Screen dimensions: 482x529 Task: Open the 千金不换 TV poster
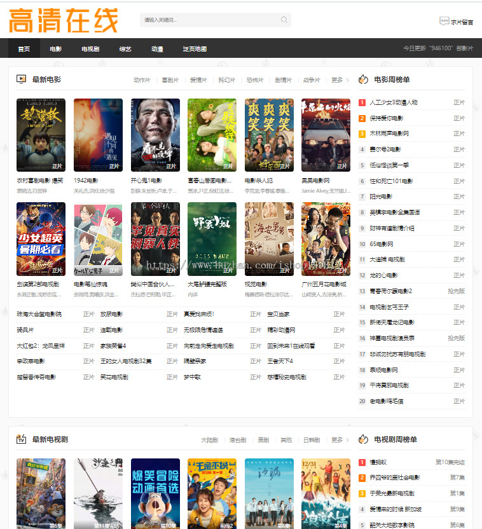coord(212,493)
